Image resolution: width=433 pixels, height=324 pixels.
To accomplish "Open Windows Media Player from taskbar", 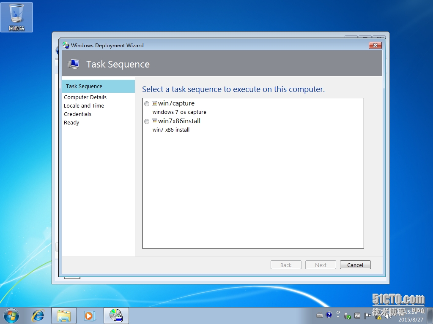I will click(x=89, y=316).
